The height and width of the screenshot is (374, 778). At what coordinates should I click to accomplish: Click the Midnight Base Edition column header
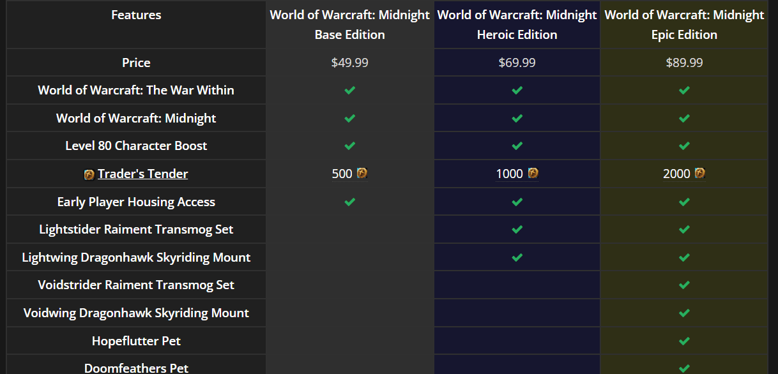point(349,24)
